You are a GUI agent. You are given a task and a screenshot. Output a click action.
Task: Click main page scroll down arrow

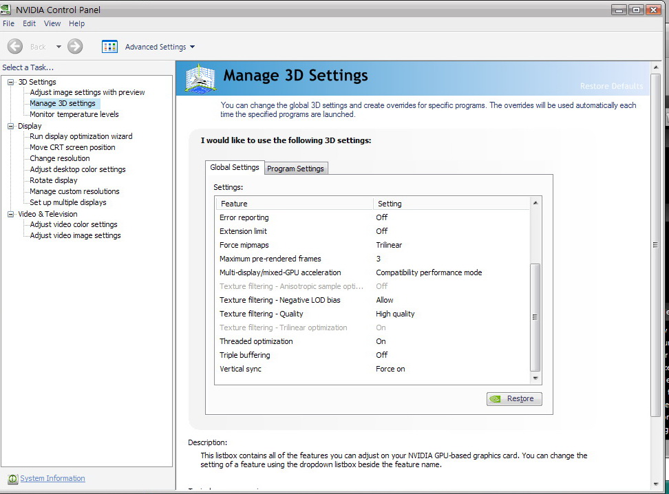[x=656, y=484]
